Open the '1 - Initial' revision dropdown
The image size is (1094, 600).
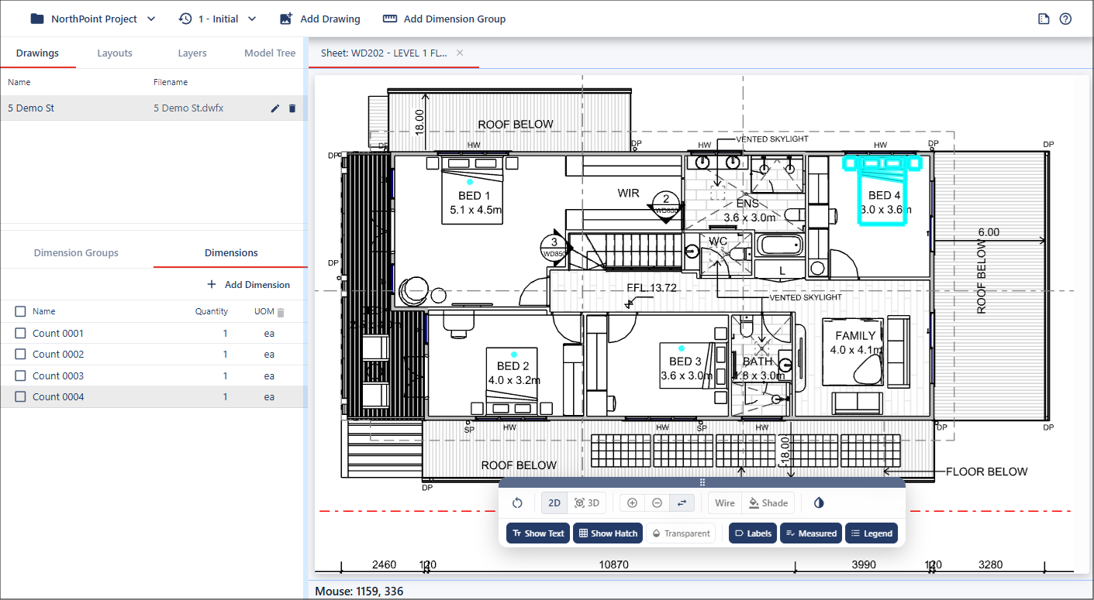pos(218,19)
